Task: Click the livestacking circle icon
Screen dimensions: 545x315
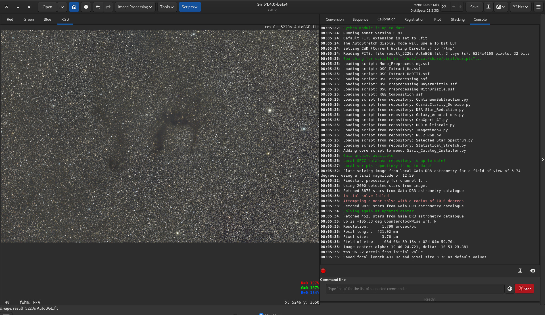Action: coord(86,7)
